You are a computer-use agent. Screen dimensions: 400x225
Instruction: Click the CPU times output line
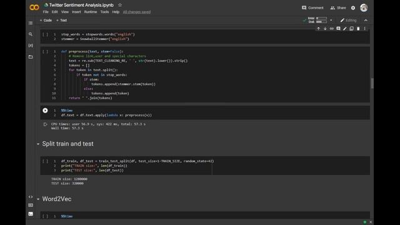pyautogui.click(x=98, y=124)
